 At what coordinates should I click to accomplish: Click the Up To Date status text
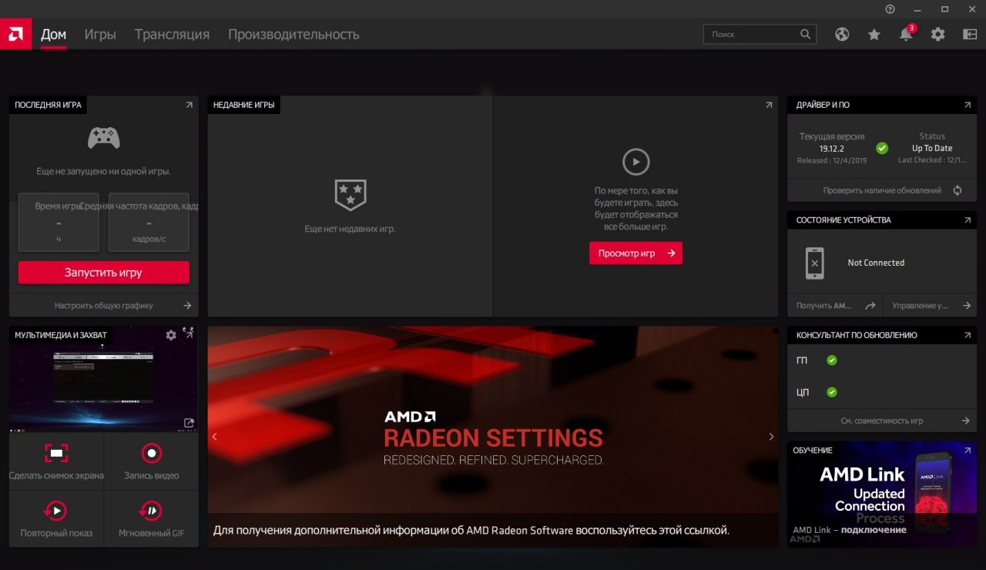(932, 149)
